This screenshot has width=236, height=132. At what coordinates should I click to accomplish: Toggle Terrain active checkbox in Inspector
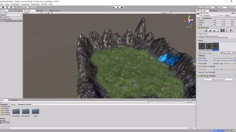pos(202,13)
